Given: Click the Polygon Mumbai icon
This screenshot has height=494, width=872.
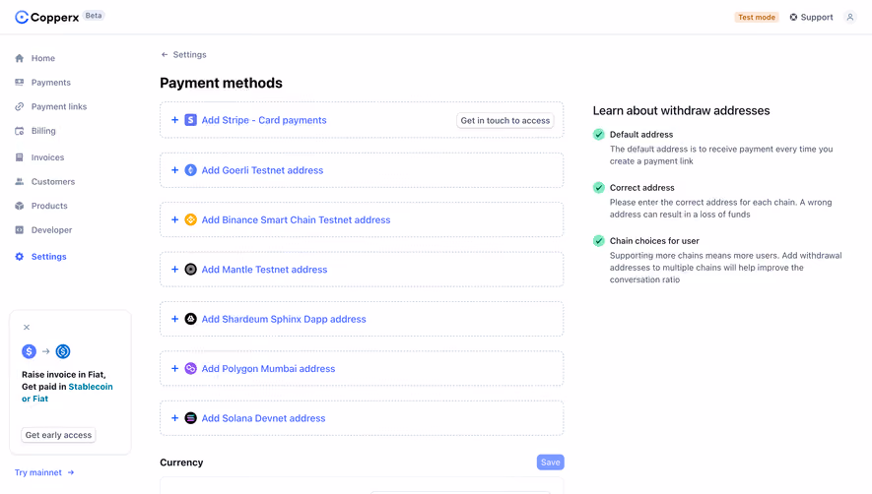Looking at the screenshot, I should coord(191,368).
